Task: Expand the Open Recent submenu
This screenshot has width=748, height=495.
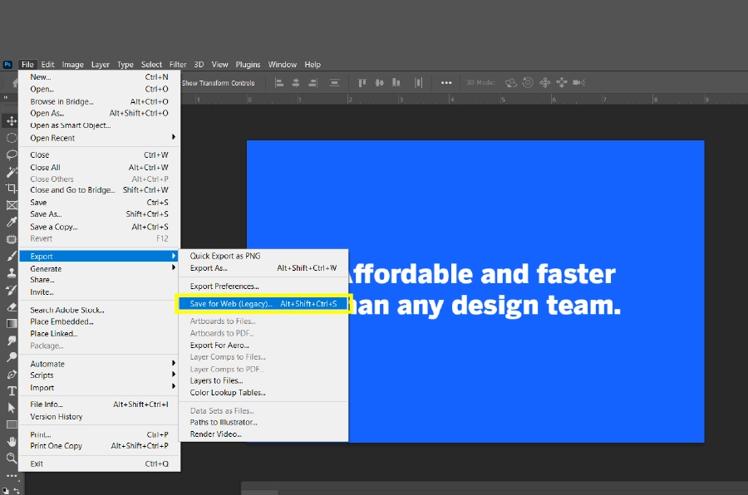Action: click(54, 138)
